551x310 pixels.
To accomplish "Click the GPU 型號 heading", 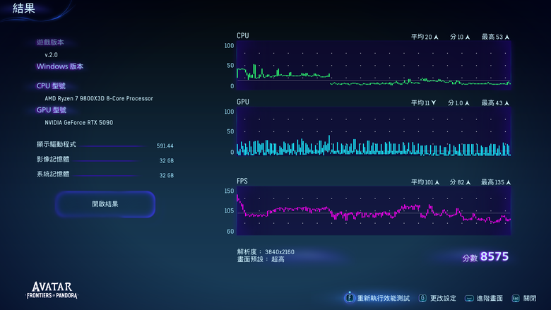I will [52, 110].
